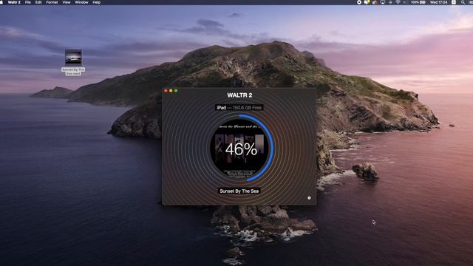Open the user account icon in menu bar
473x266 pixels.
tap(454, 2)
